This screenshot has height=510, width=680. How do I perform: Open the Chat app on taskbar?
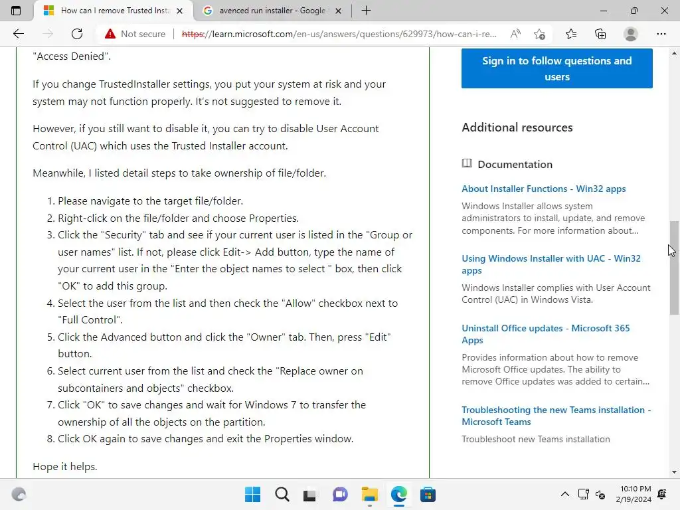tap(340, 494)
